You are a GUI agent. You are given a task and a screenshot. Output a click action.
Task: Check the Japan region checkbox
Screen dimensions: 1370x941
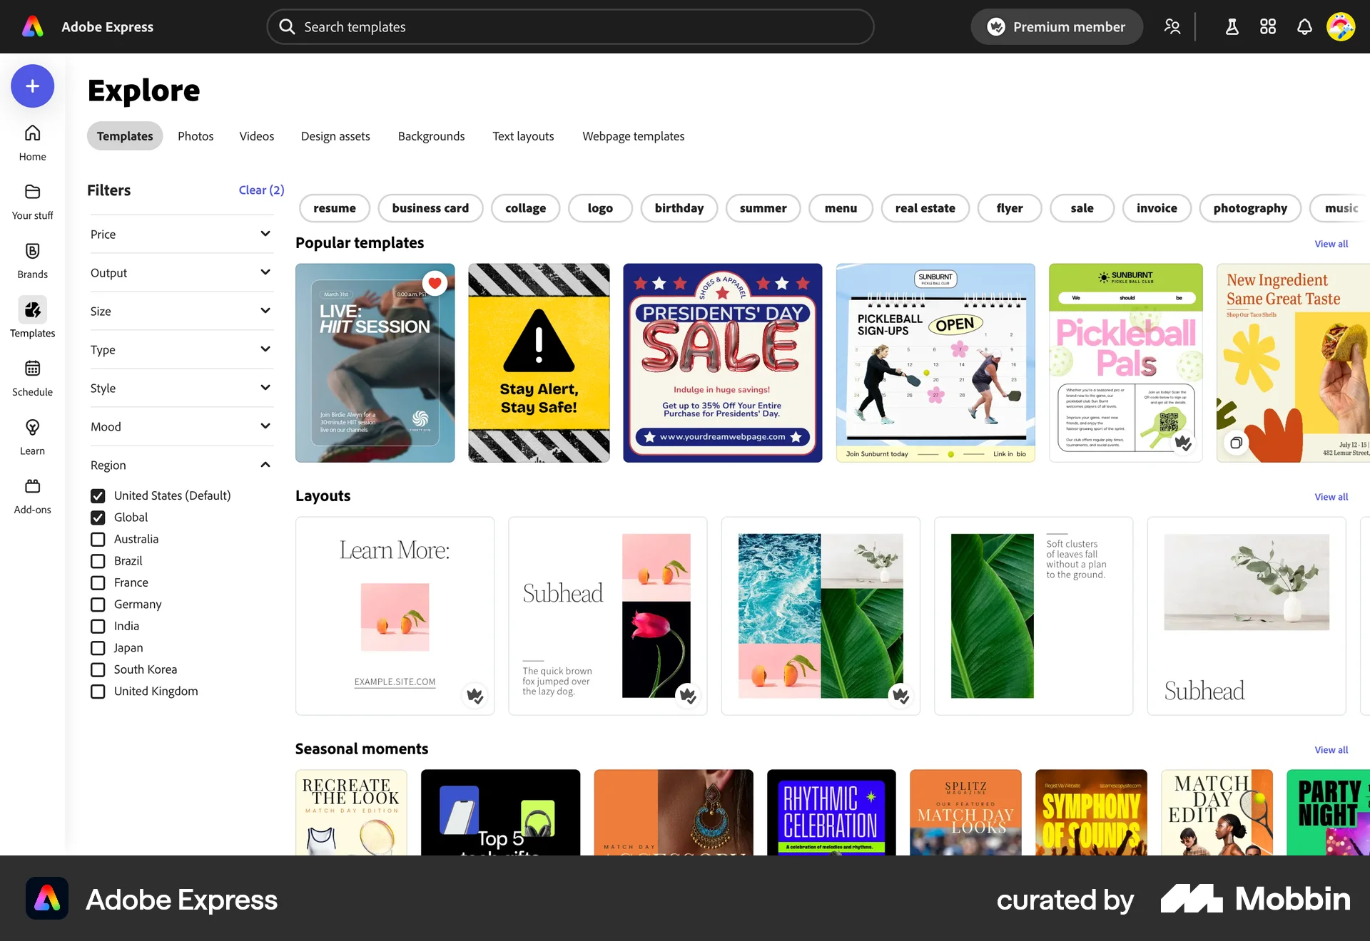pyautogui.click(x=98, y=647)
